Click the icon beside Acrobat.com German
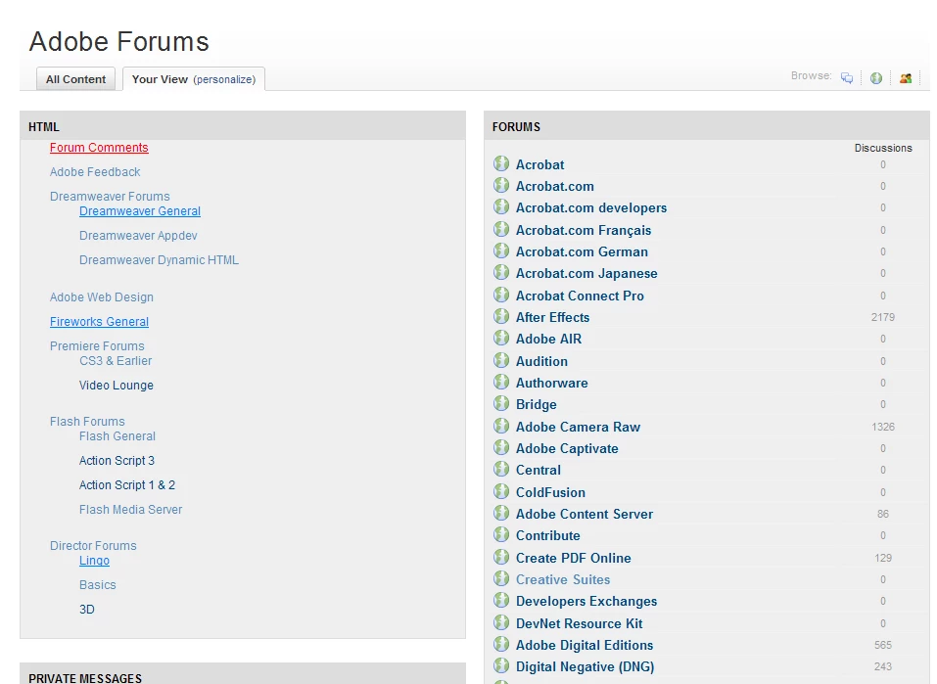Screen dimensions: 937x684 [501, 251]
